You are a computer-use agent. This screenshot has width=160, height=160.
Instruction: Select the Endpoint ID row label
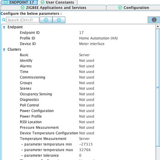click(30, 32)
